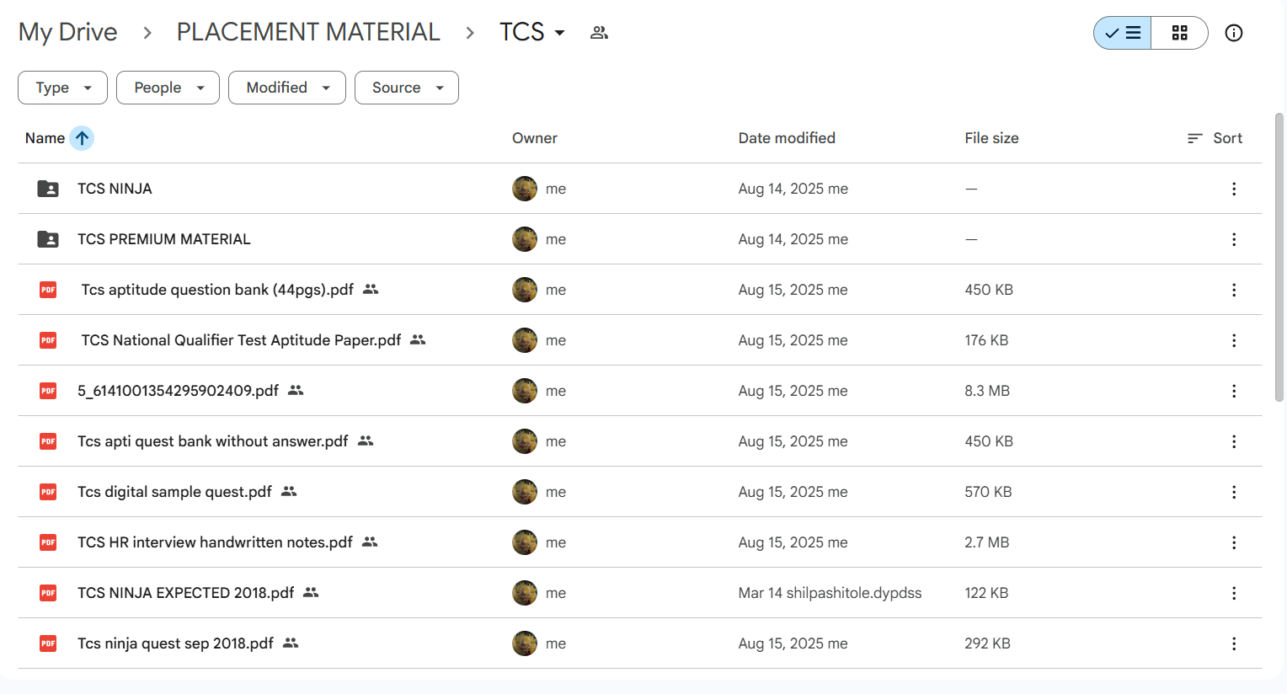
Task: Open more actions for TCS NINJA EXPECTED 2018
Action: [x=1234, y=593]
